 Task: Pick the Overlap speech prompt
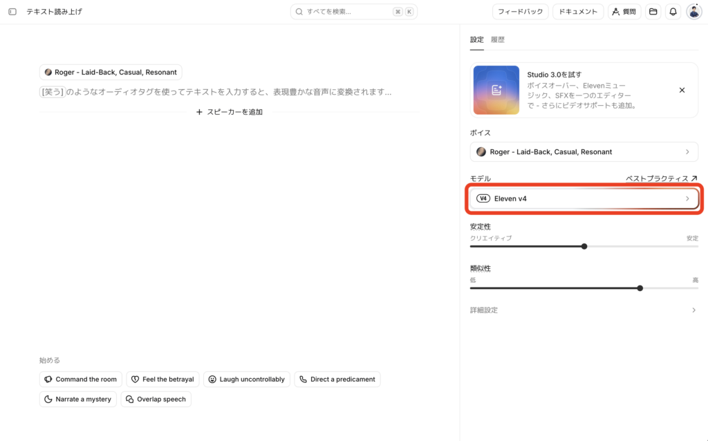pyautogui.click(x=156, y=399)
